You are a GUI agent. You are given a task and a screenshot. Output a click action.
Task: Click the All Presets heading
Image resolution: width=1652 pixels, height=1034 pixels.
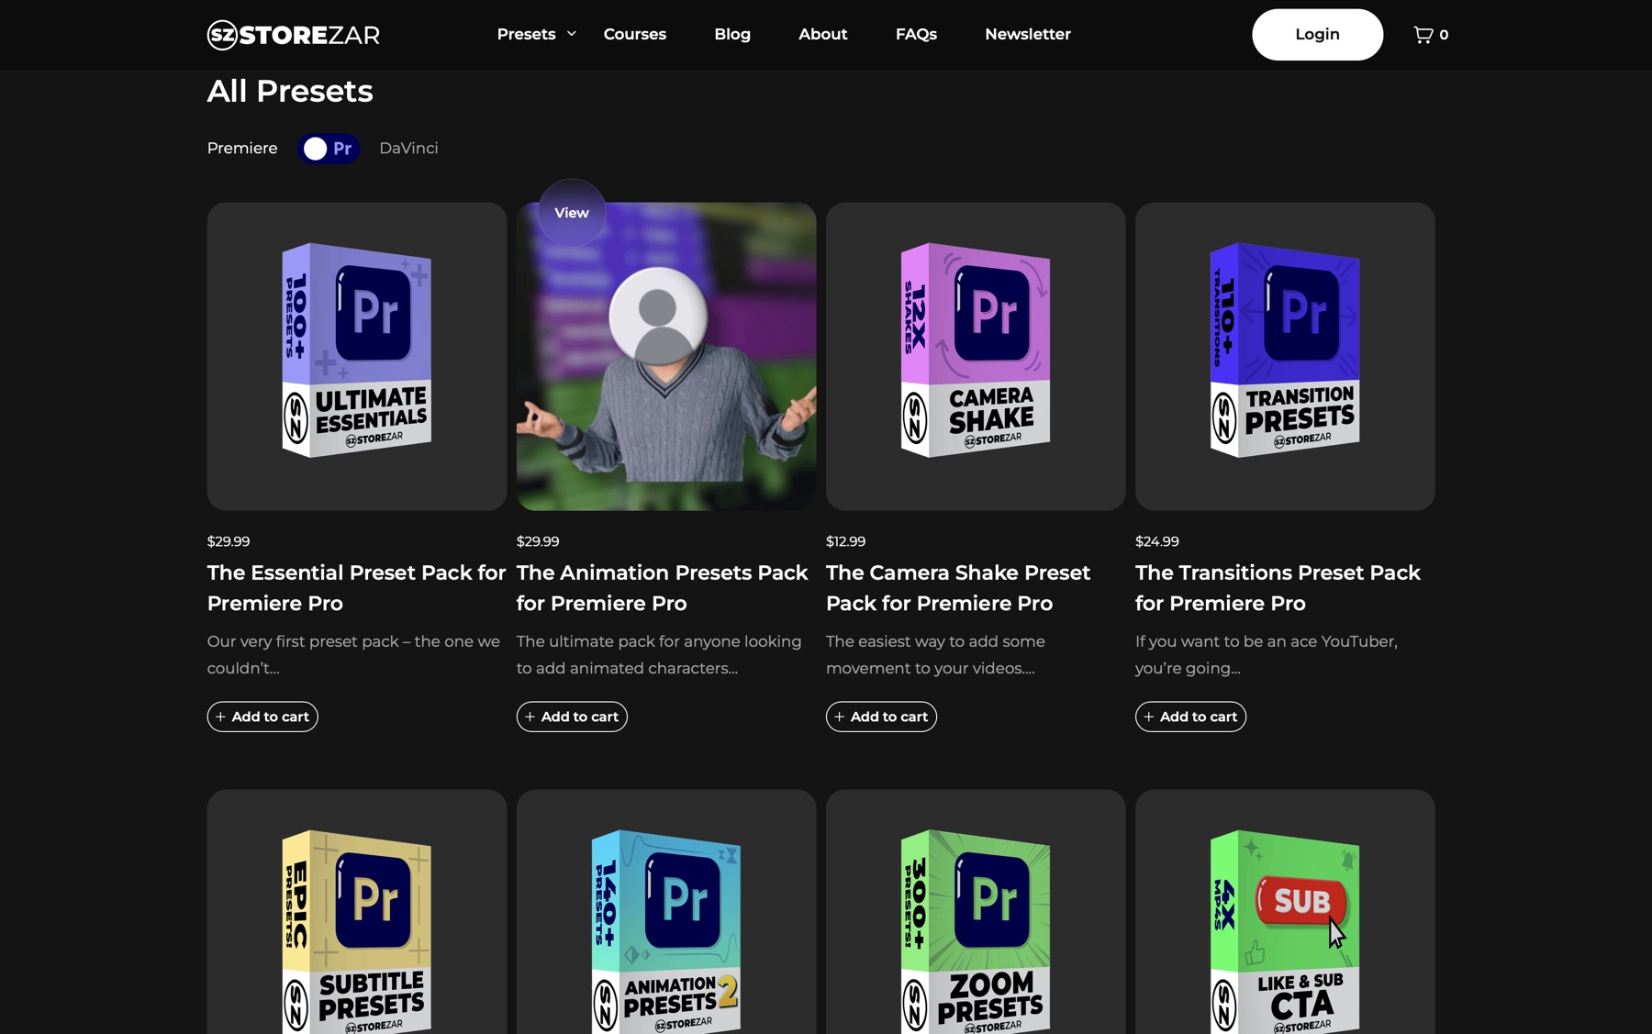290,91
